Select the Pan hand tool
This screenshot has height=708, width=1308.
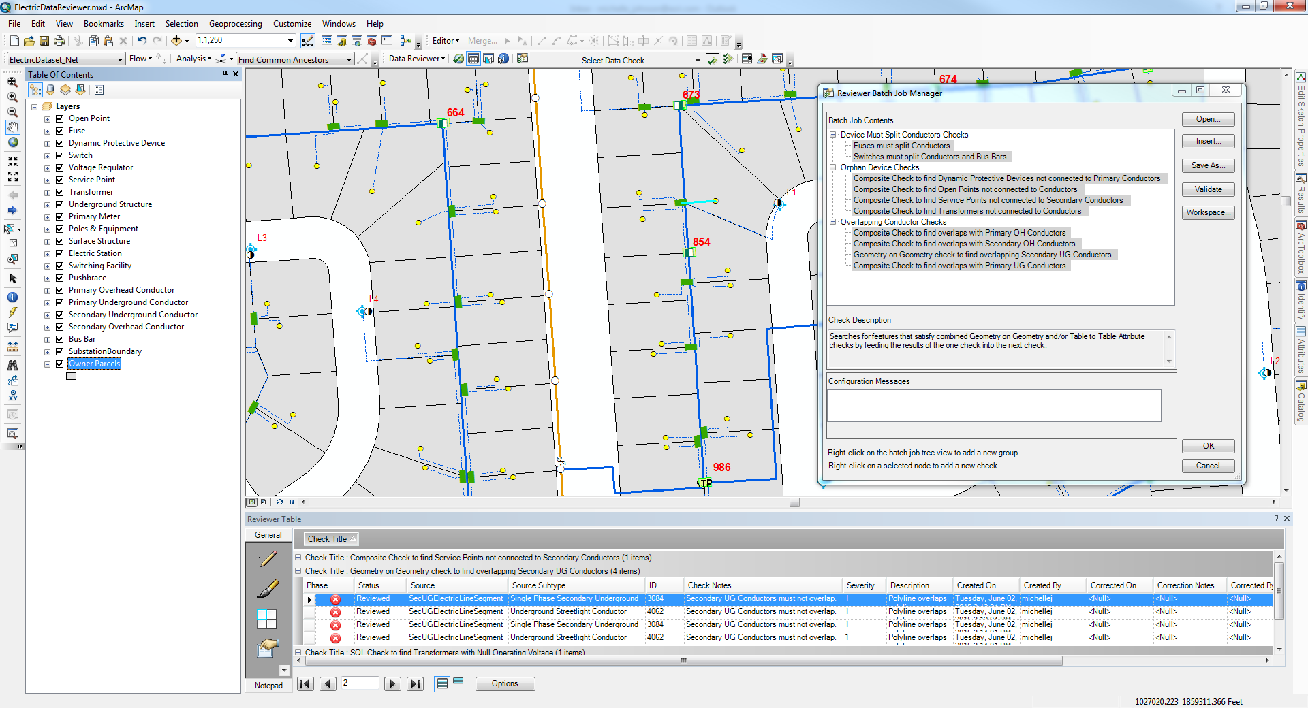point(13,127)
